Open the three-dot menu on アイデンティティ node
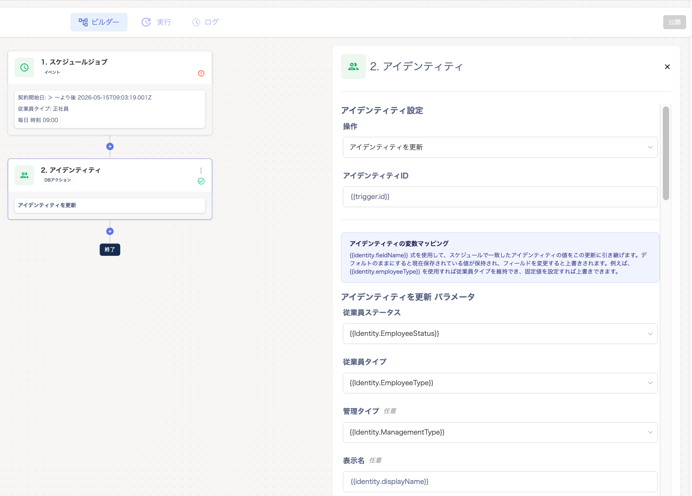 201,171
